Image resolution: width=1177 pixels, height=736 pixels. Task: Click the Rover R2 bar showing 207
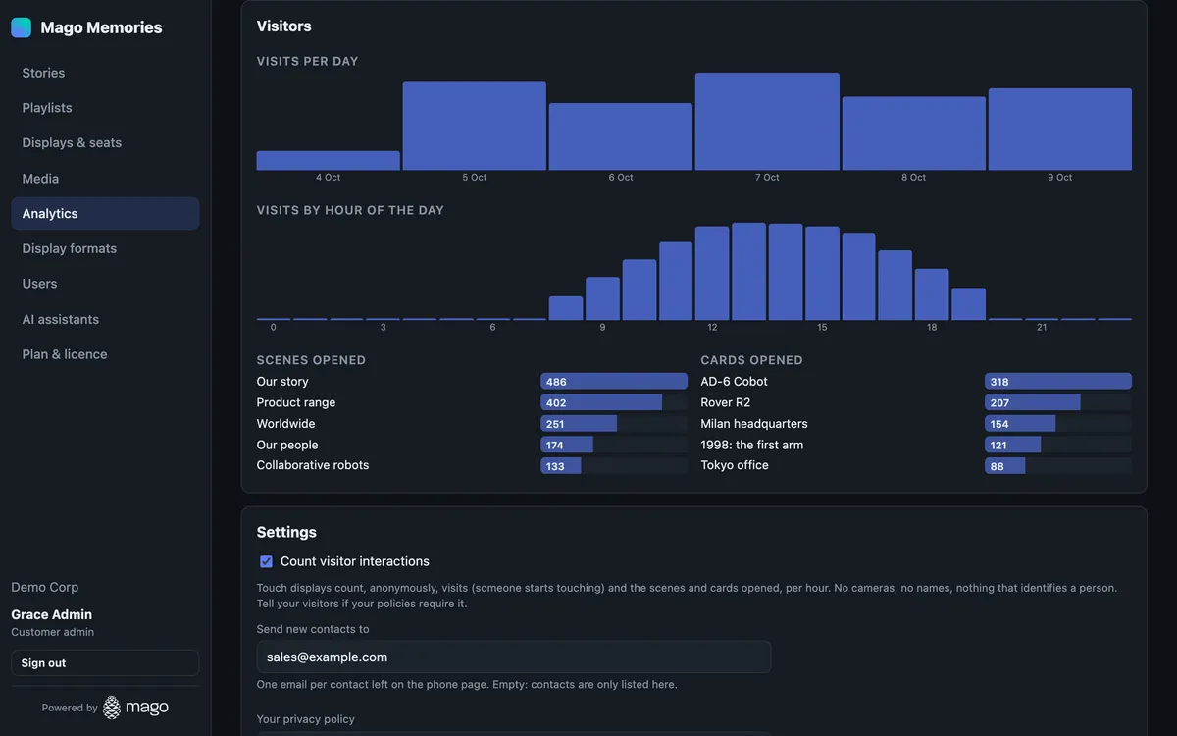pos(1033,402)
